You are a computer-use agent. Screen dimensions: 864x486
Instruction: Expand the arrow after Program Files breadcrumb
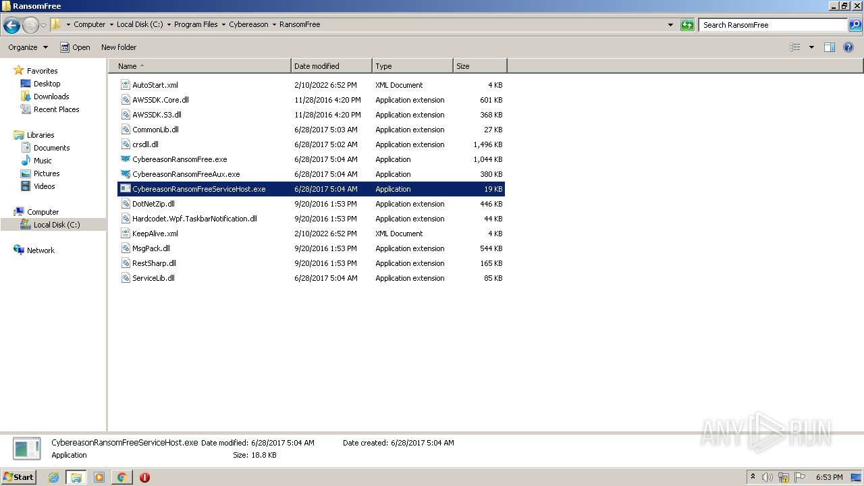click(223, 24)
